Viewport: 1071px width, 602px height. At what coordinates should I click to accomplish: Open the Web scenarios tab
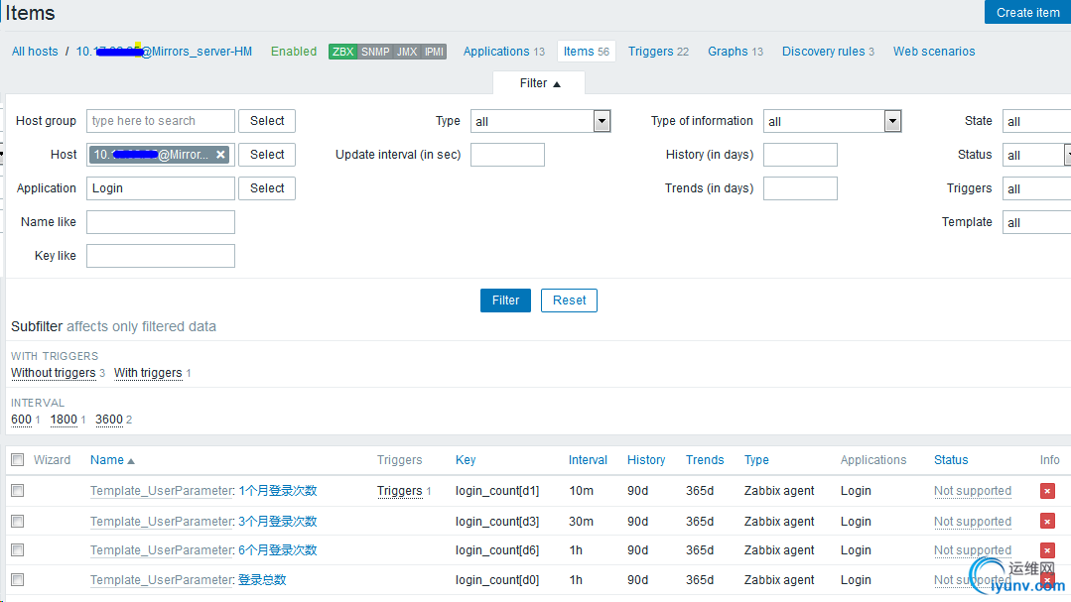934,52
